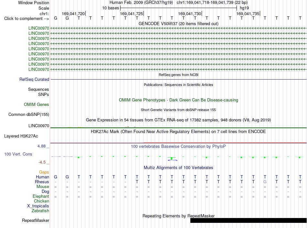Click the 'Sequences' side label

point(38,89)
